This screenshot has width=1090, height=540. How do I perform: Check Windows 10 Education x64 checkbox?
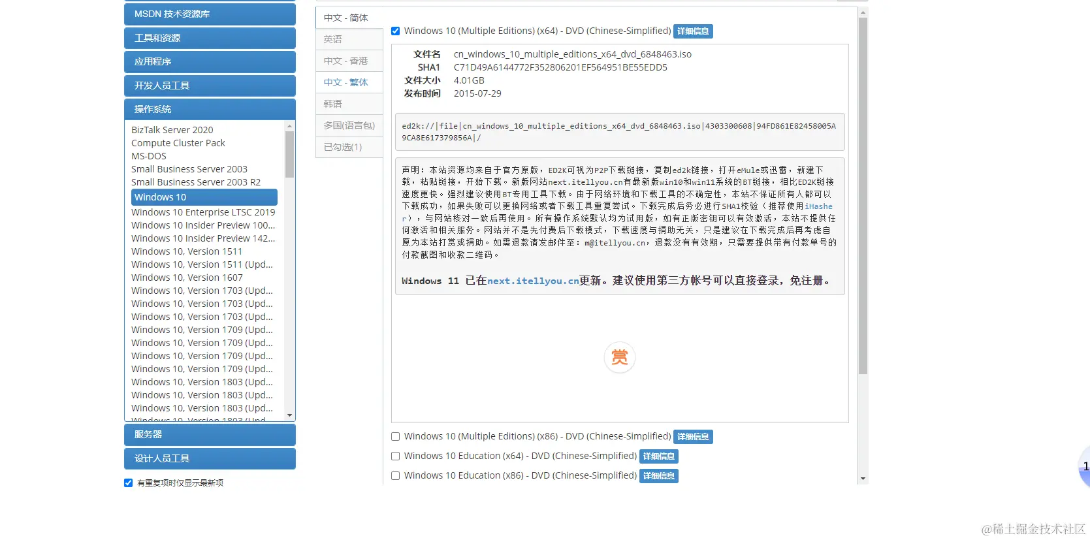click(395, 456)
